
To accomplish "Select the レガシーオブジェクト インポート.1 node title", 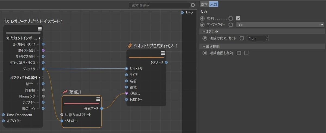I will 37,21.
